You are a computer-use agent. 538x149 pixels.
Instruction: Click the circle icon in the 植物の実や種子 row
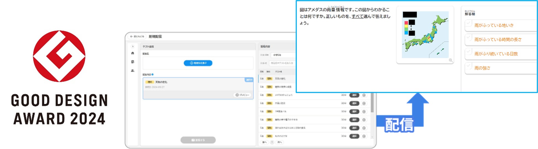pos(364,120)
